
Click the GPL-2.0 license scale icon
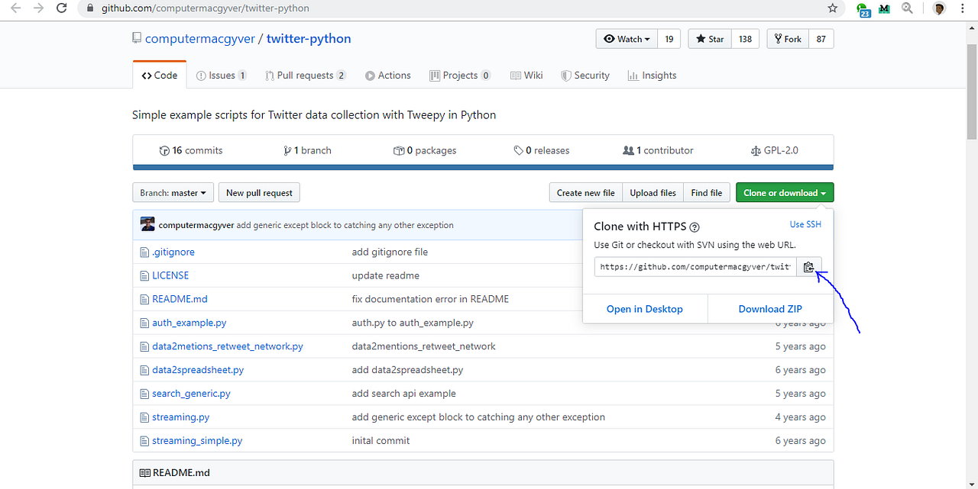(756, 150)
